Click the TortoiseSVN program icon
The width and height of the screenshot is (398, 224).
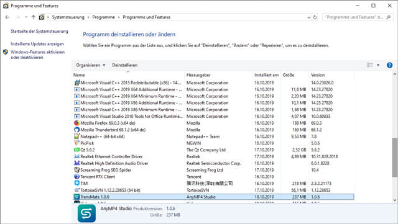[76, 190]
